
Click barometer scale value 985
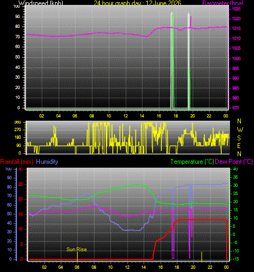click(x=235, y=88)
